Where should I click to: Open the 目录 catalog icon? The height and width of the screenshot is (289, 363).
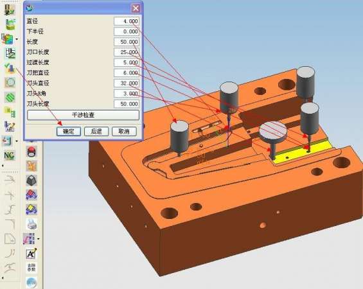10,10
